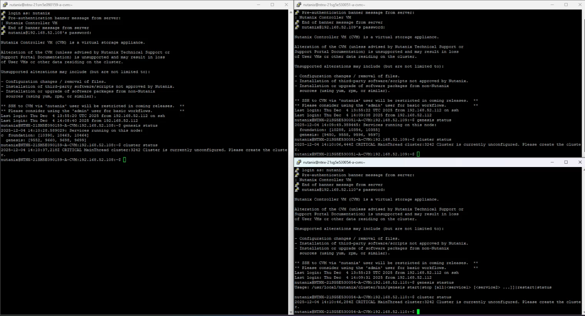
Task: Click the Last login line with time 14:09:08
Action: [x=363, y=115]
